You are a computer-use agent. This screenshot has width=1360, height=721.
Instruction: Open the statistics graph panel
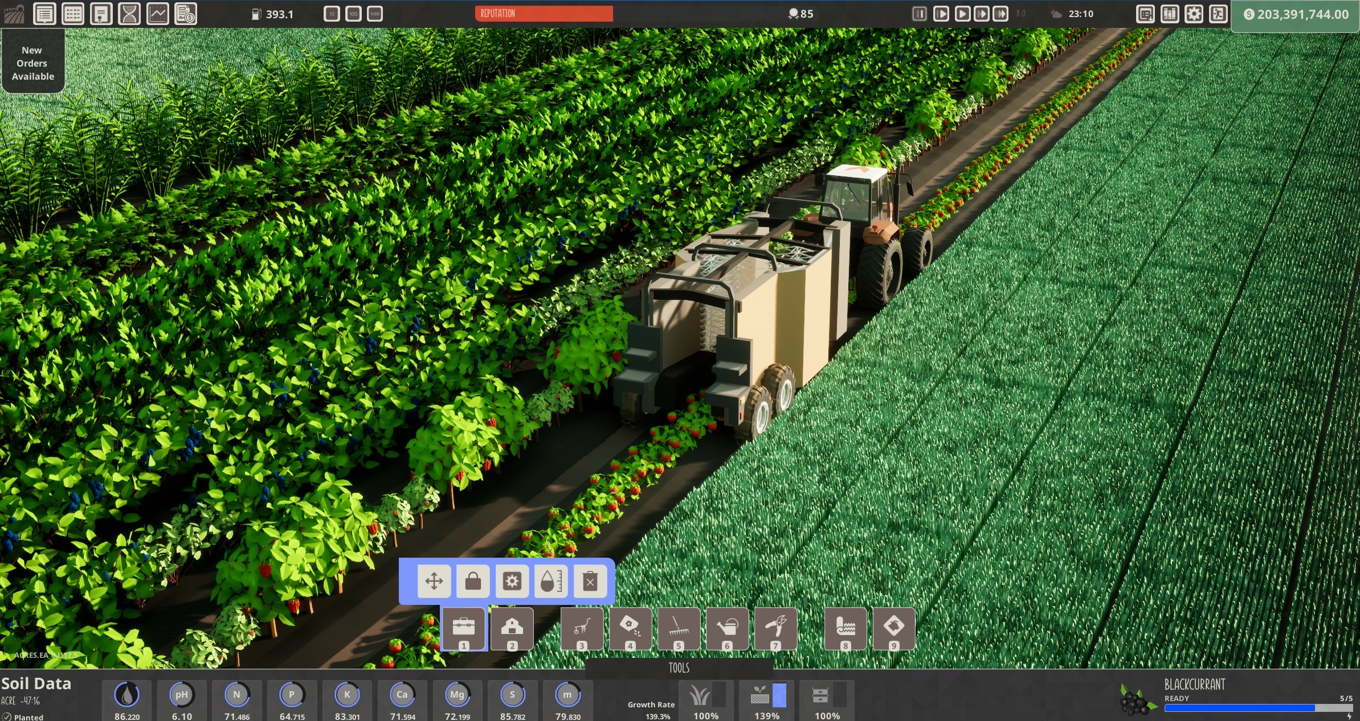click(x=158, y=13)
